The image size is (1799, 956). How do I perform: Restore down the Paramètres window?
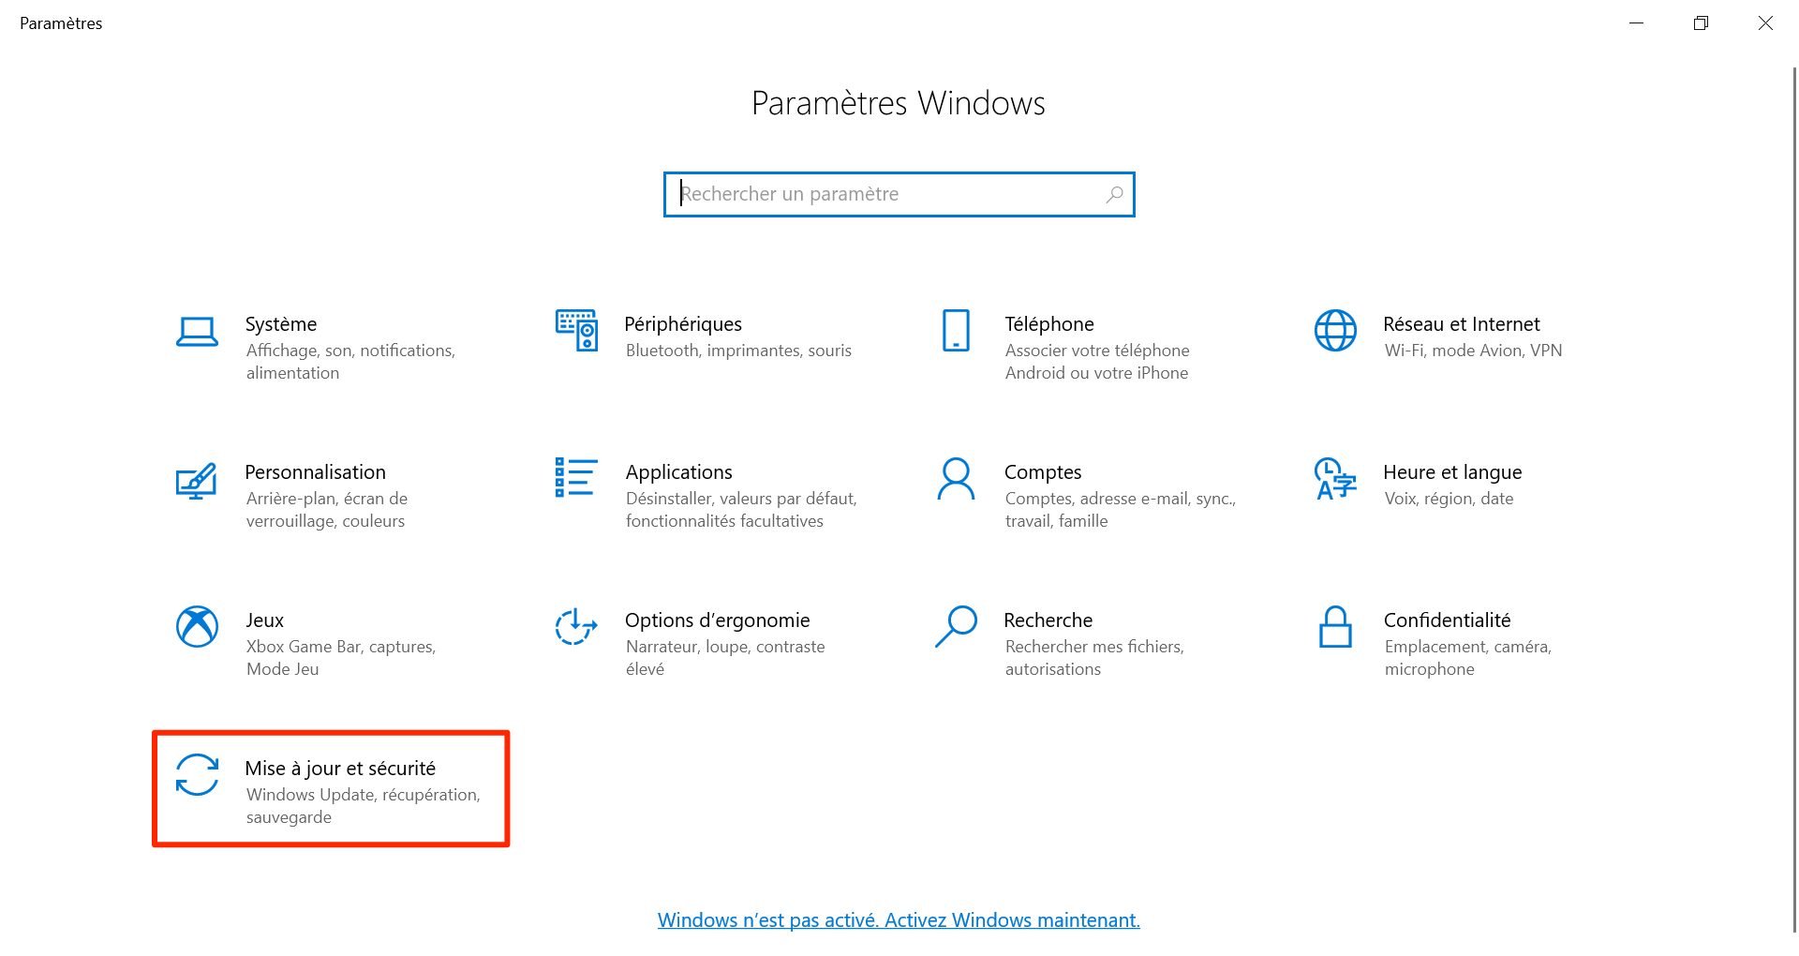point(1701,23)
